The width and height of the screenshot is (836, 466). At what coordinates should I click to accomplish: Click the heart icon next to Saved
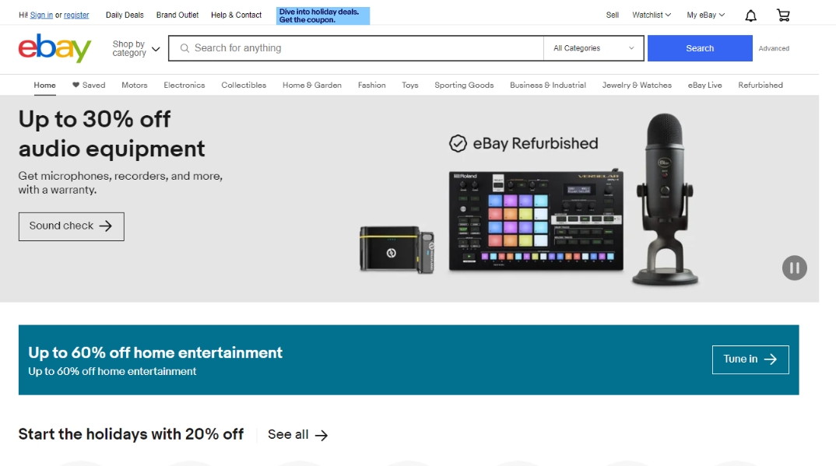[75, 85]
